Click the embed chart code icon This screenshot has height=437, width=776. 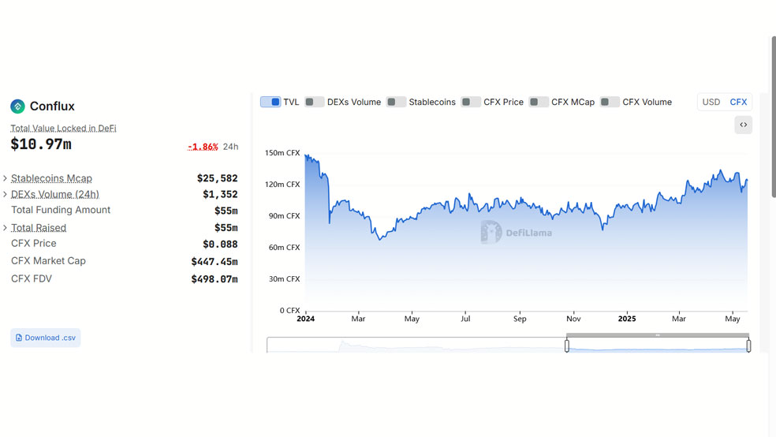pos(744,125)
